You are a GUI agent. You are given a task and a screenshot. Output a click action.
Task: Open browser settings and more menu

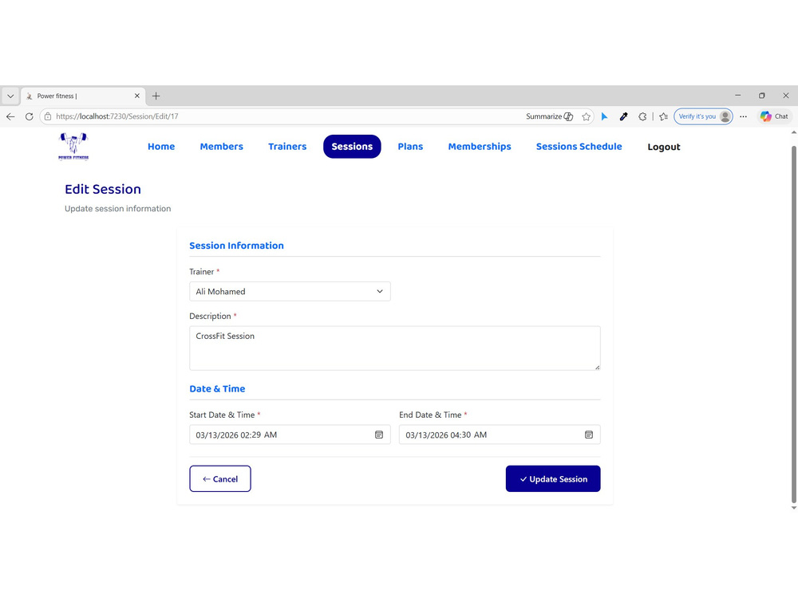point(744,116)
